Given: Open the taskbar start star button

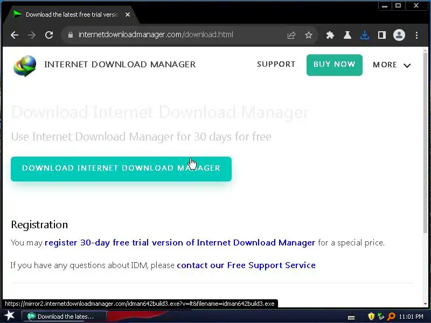Looking at the screenshot, I should 10,316.
